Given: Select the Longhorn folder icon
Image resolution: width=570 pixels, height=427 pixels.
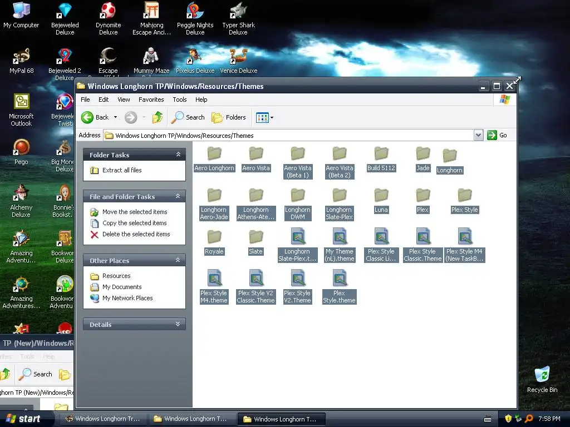Looking at the screenshot, I should (450, 156).
